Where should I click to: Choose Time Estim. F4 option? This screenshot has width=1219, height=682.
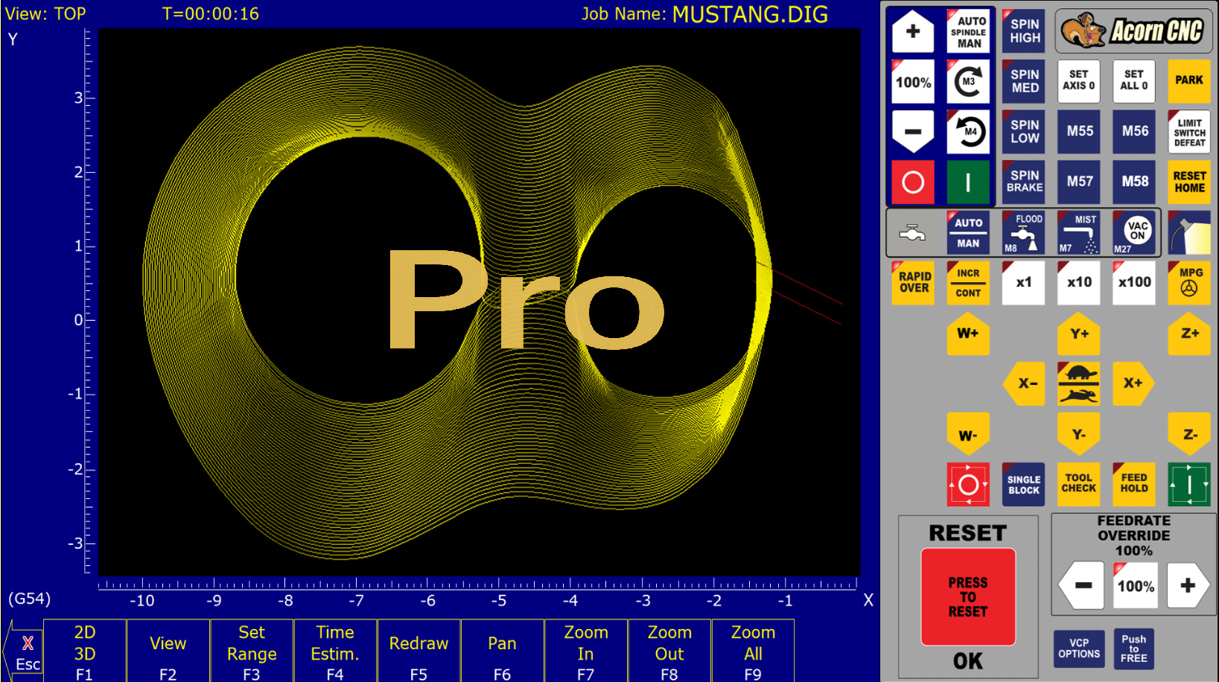tap(335, 652)
